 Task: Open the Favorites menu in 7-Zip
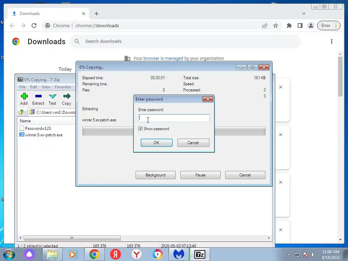pyautogui.click(x=63, y=87)
